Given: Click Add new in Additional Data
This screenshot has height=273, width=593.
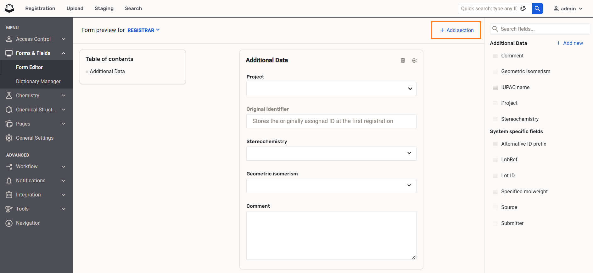Looking at the screenshot, I should point(569,43).
